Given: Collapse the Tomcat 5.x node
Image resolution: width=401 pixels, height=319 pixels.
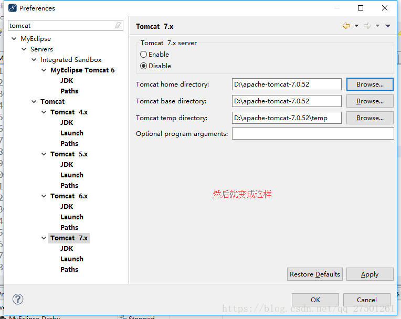Looking at the screenshot, I should 44,154.
